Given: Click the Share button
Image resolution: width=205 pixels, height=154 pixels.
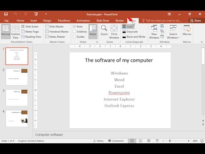Looking at the screenshot, I should coord(196,21).
